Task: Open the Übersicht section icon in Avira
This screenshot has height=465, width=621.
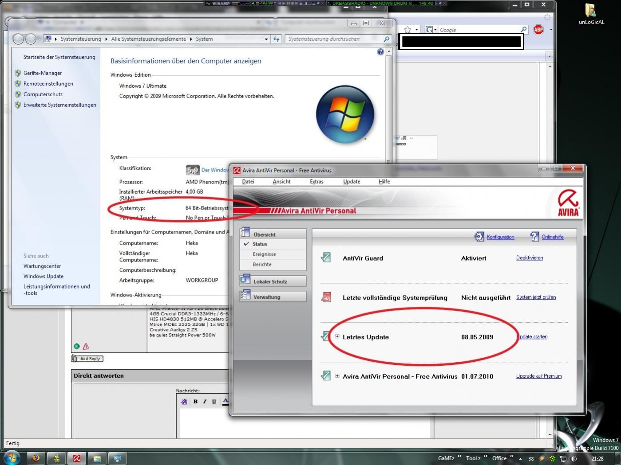Action: [245, 232]
